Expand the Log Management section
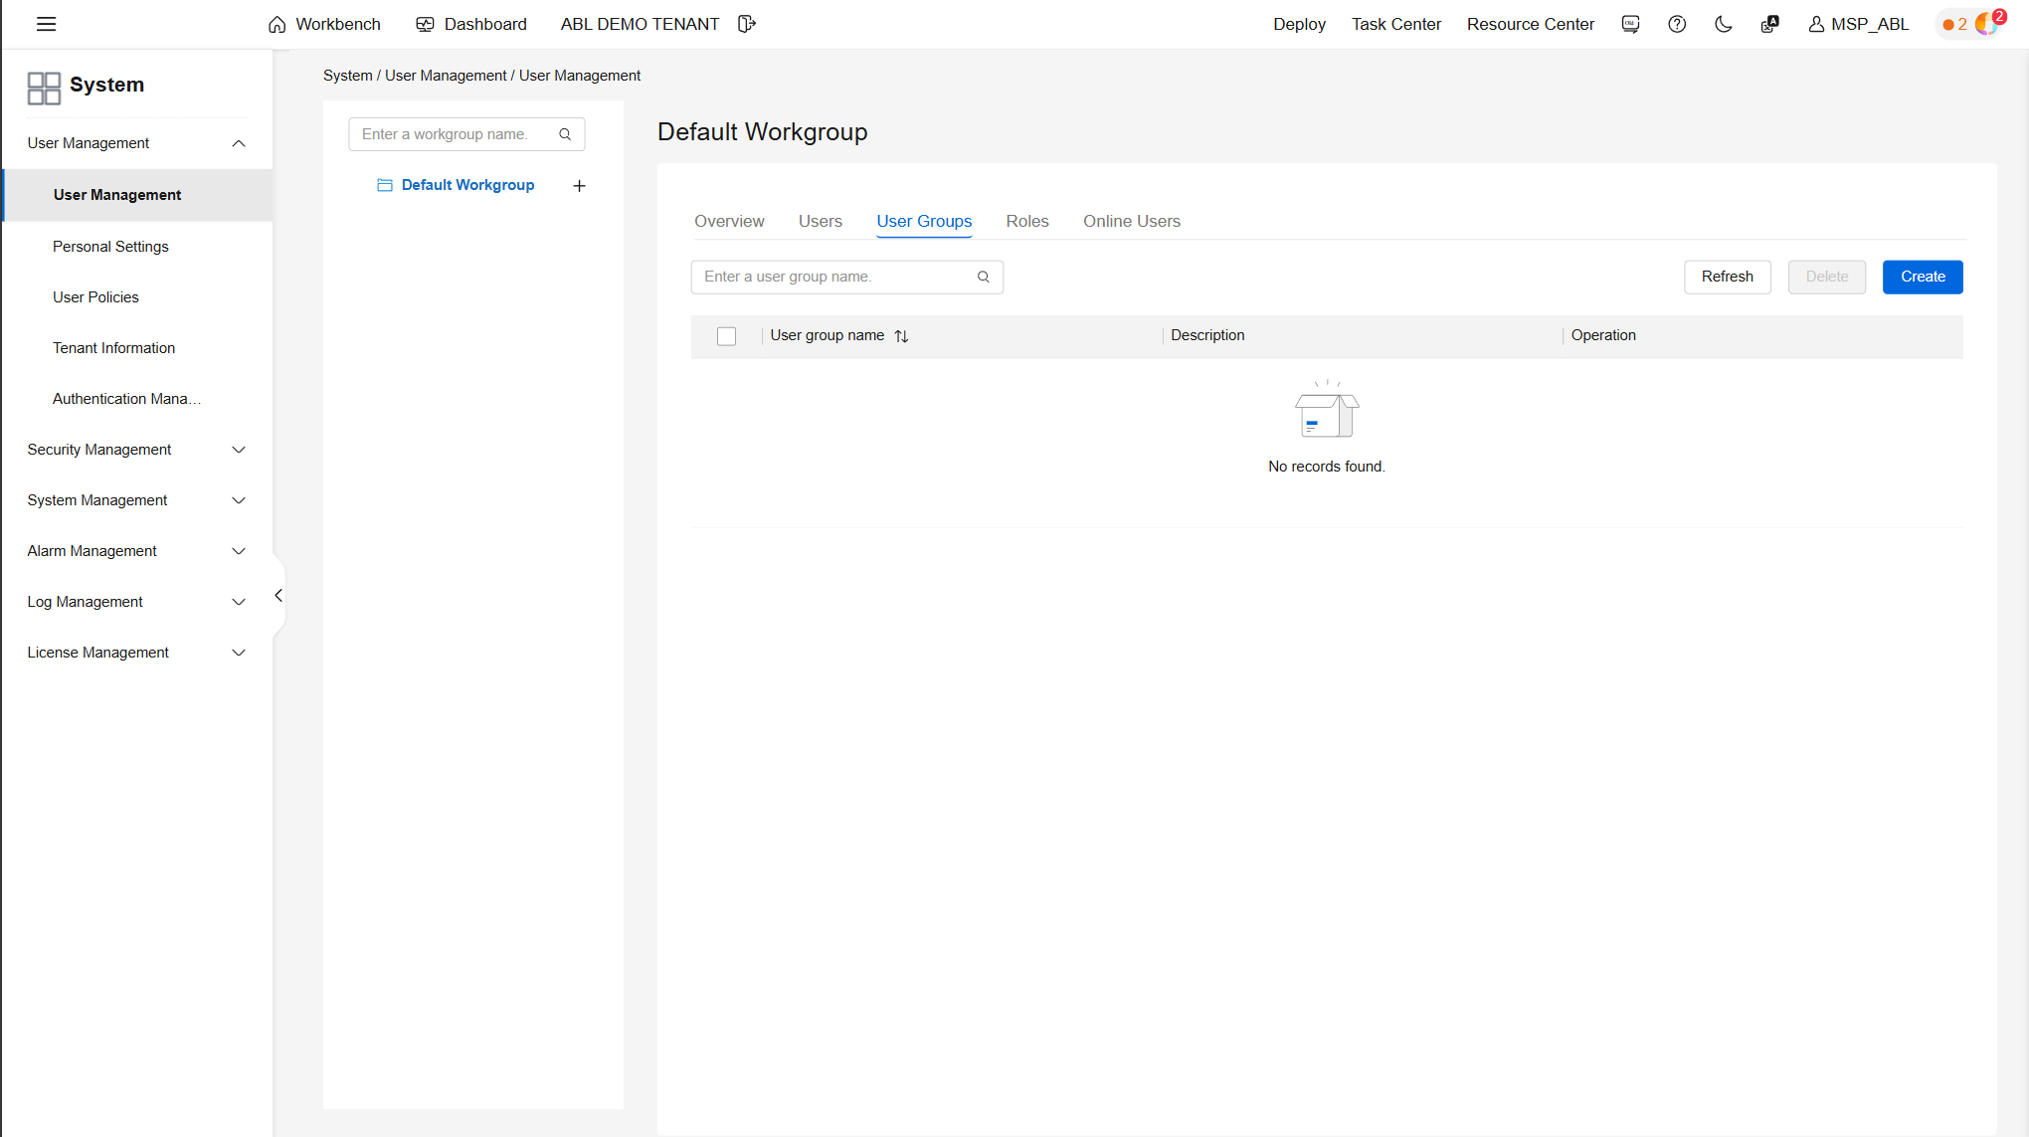The width and height of the screenshot is (2029, 1137). point(239,602)
